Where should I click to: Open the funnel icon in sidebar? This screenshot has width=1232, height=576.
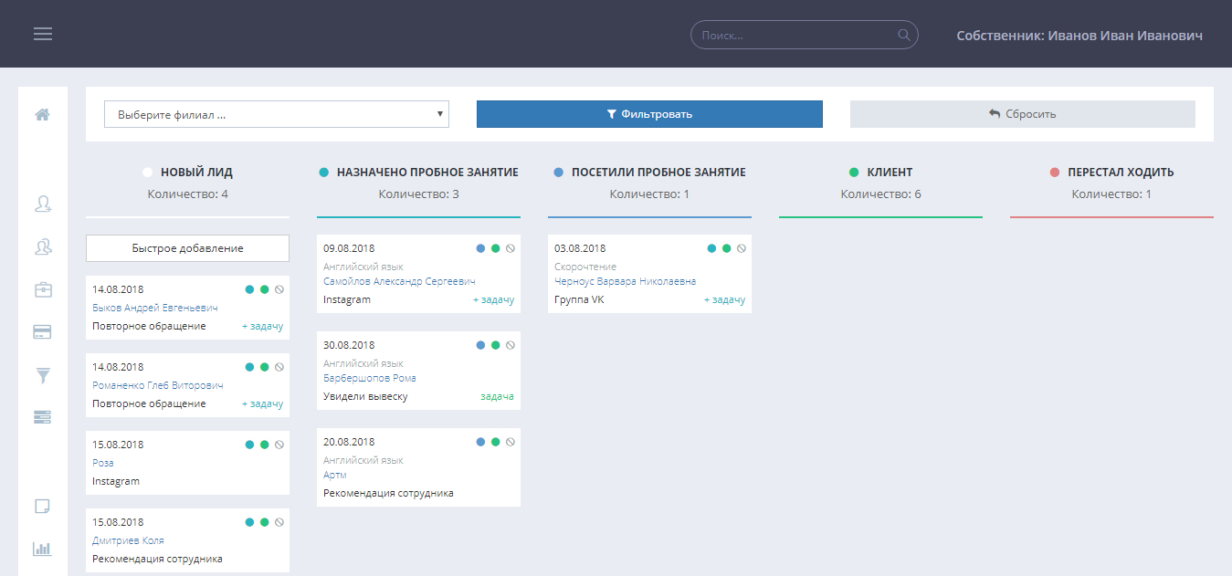(x=42, y=375)
